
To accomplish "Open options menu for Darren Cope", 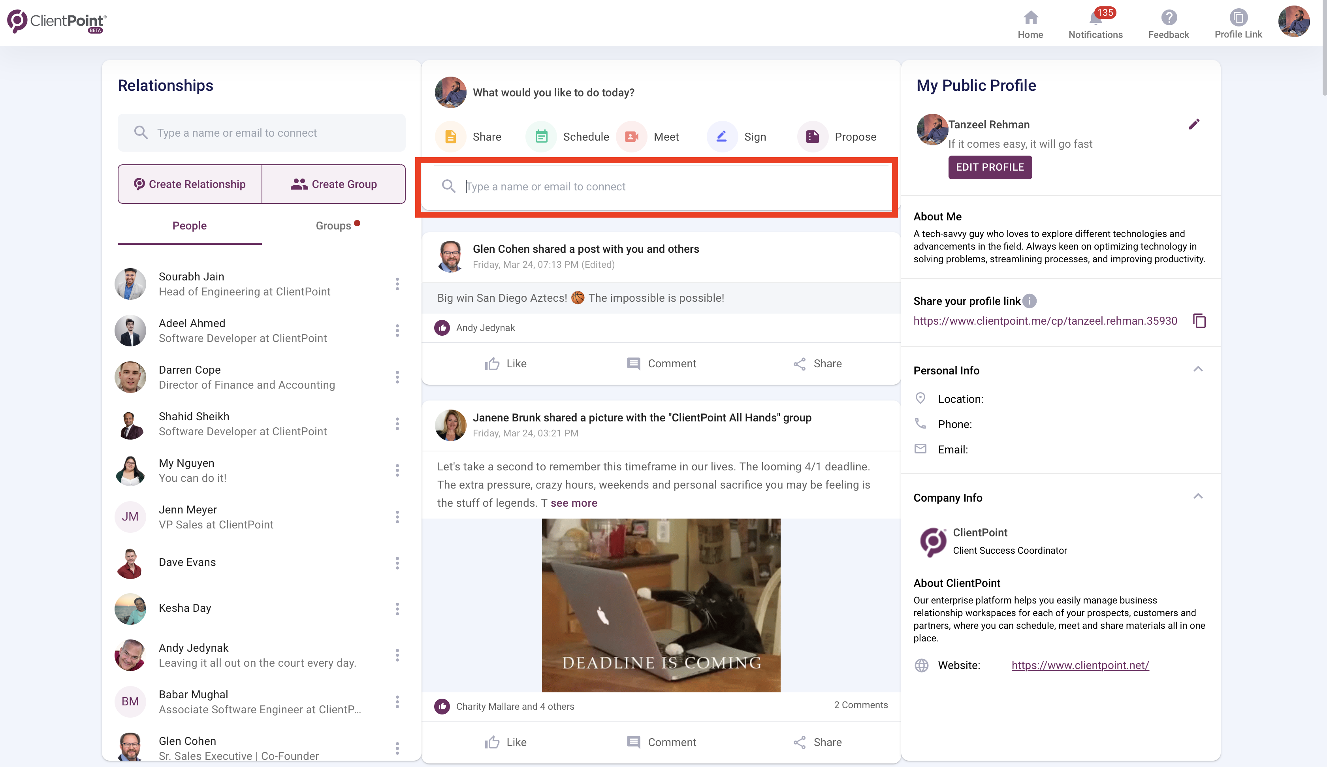I will tap(397, 378).
